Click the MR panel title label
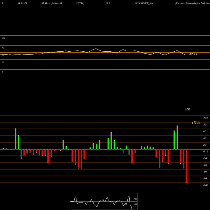The height and width of the screenshot is (210, 210). (187, 109)
